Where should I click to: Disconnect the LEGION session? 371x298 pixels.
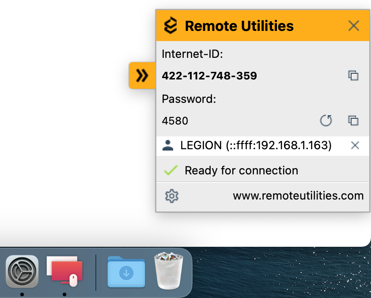tap(355, 145)
